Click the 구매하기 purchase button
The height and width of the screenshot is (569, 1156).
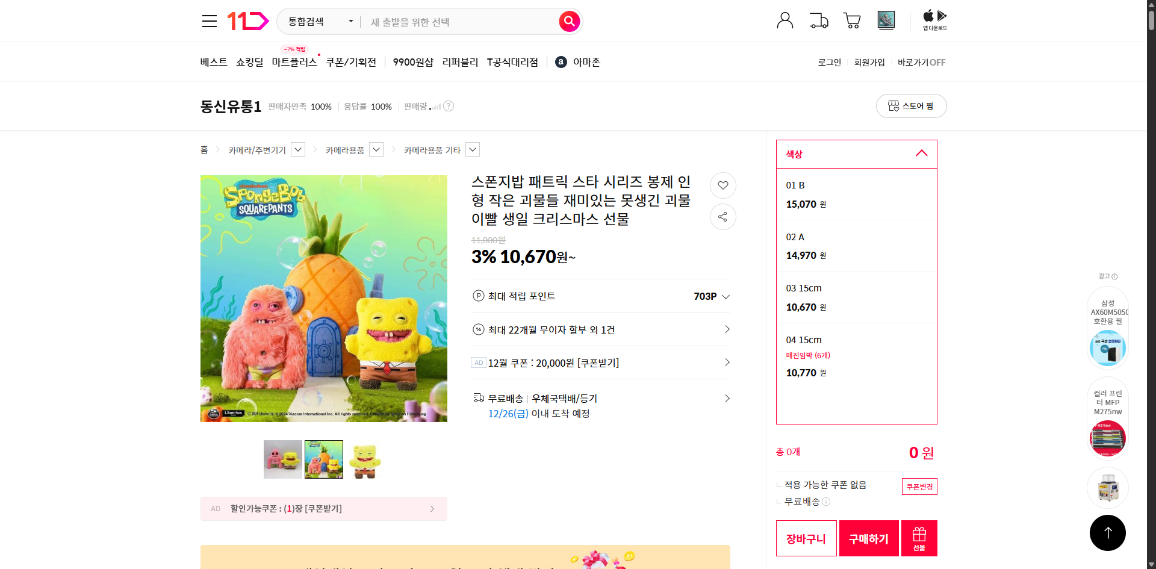tap(868, 538)
